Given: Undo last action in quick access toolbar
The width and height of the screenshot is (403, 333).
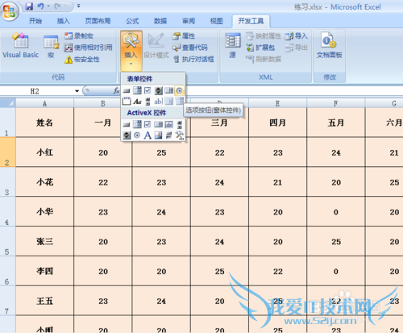Looking at the screenshot, I should 40,6.
